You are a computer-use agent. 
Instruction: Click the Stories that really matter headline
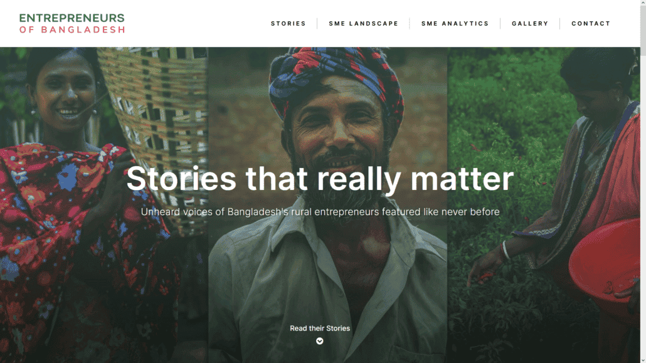(x=320, y=178)
